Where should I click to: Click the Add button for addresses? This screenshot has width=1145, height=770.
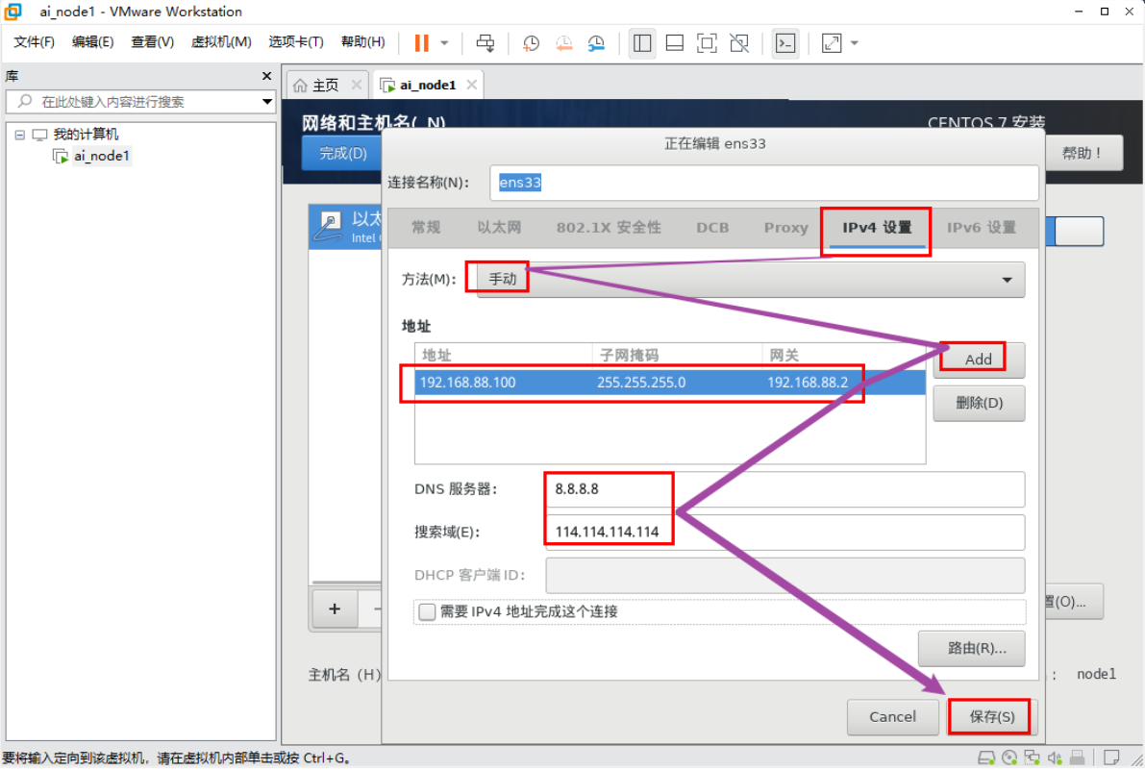[x=977, y=357]
